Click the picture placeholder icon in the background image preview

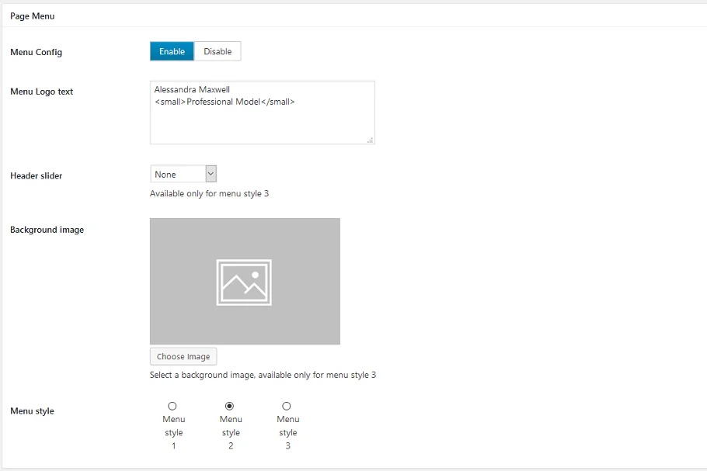[244, 282]
